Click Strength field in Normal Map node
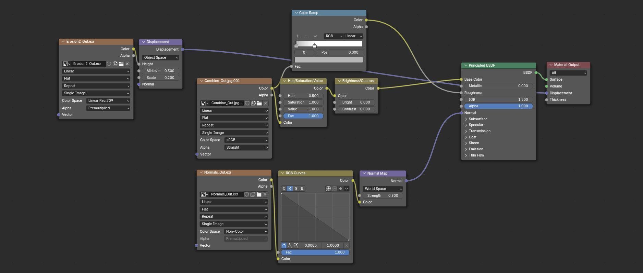The image size is (643, 273). (x=383, y=196)
